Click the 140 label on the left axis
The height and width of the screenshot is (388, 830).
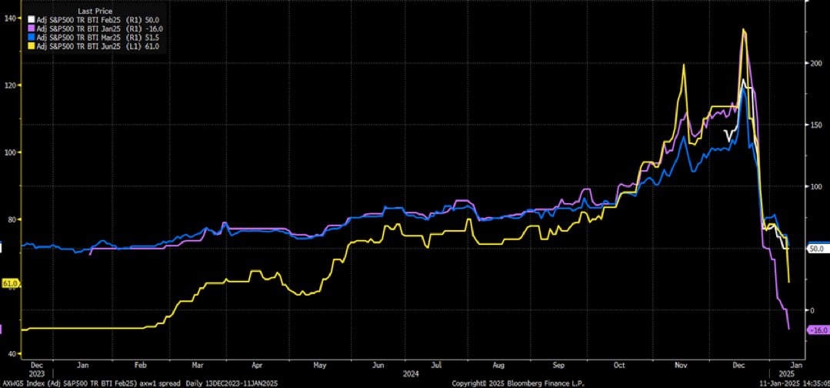click(9, 18)
